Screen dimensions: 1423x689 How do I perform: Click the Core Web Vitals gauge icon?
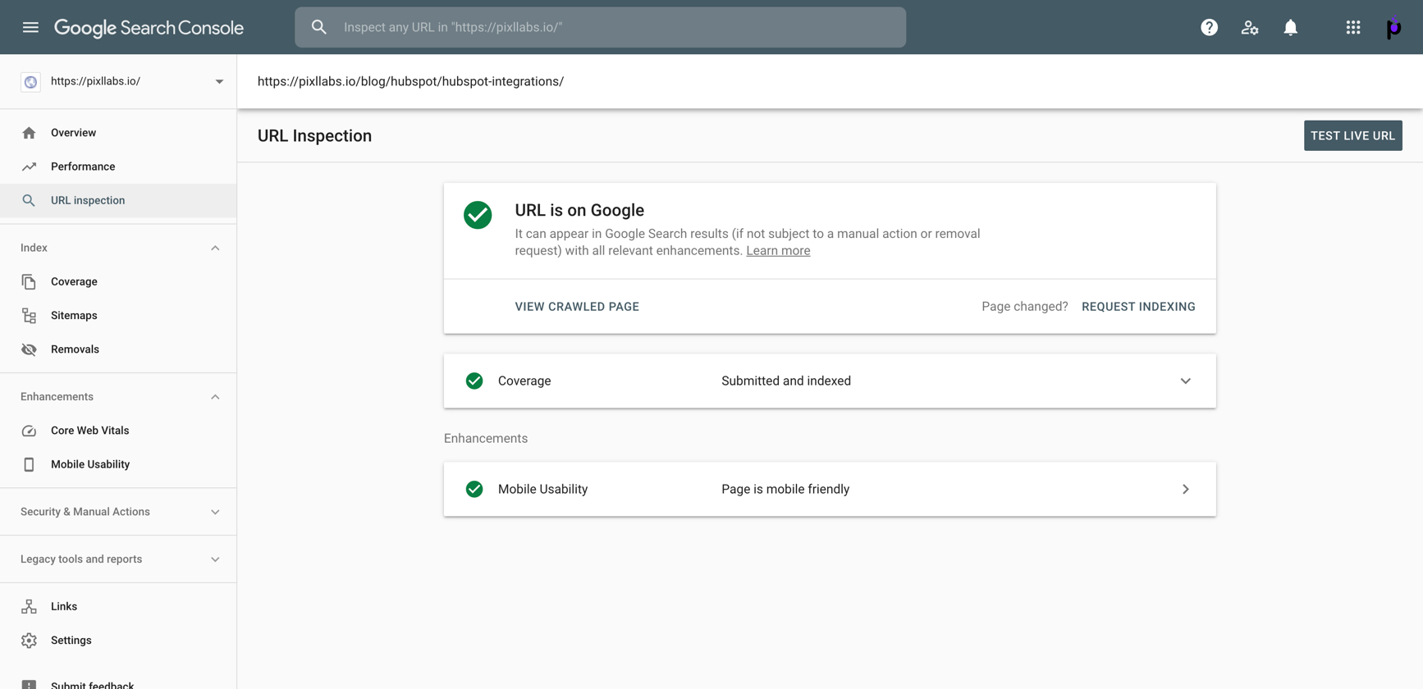[x=29, y=431]
